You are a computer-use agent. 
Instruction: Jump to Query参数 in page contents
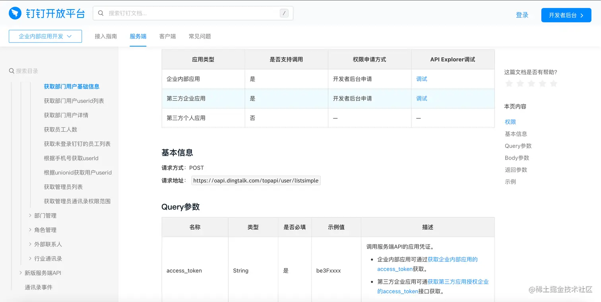(518, 146)
